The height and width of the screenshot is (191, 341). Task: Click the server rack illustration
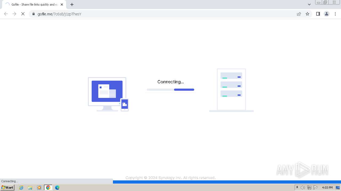click(231, 90)
